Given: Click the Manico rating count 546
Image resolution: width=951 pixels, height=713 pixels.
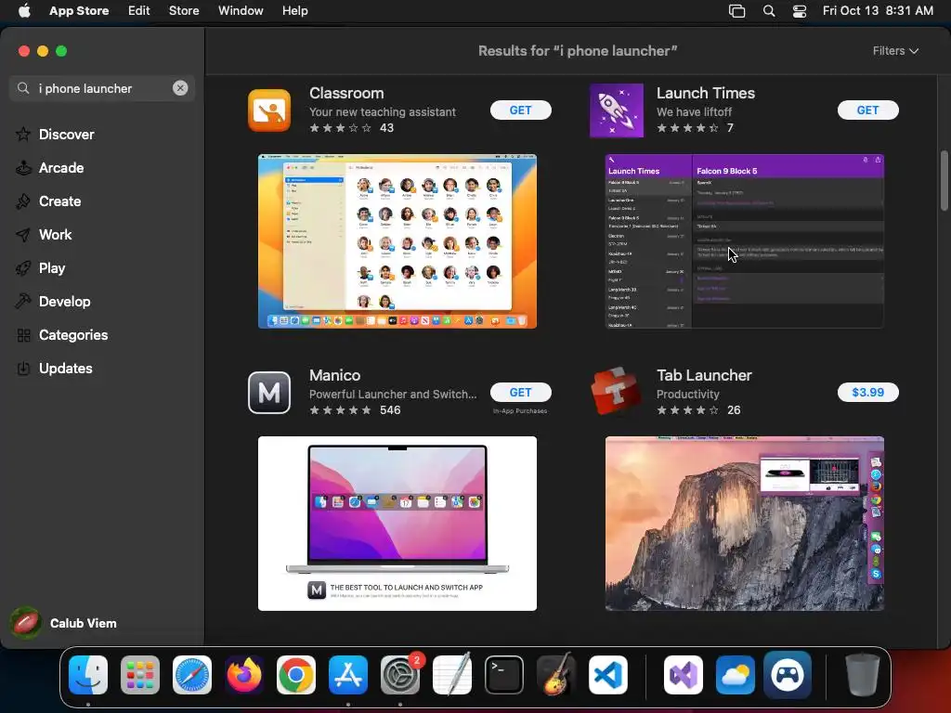Looking at the screenshot, I should [x=390, y=410].
